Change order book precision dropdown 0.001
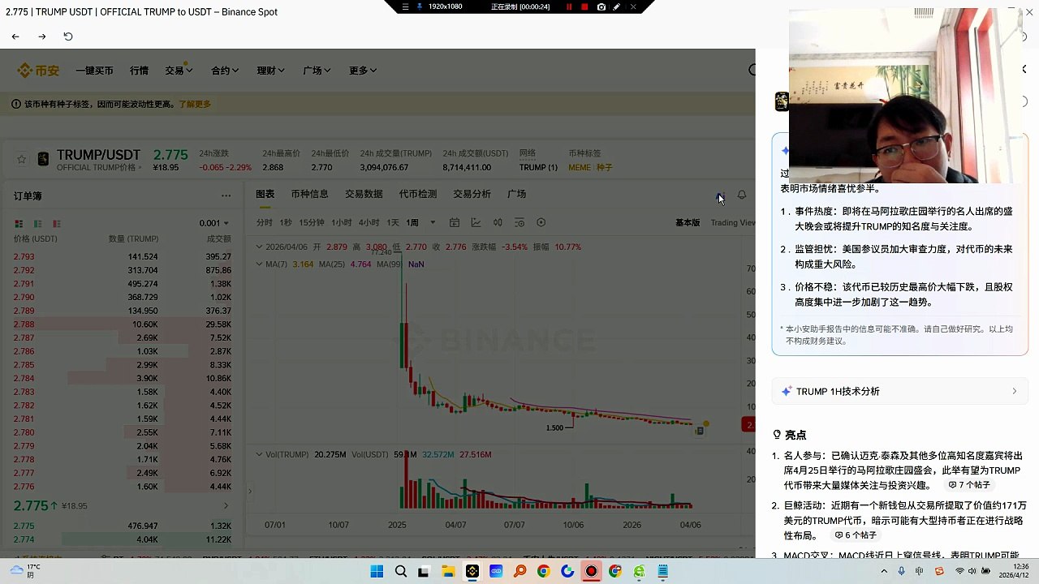The height and width of the screenshot is (584, 1039). coord(214,223)
